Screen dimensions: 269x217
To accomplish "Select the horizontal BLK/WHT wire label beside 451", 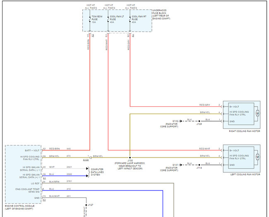I will (54, 196).
